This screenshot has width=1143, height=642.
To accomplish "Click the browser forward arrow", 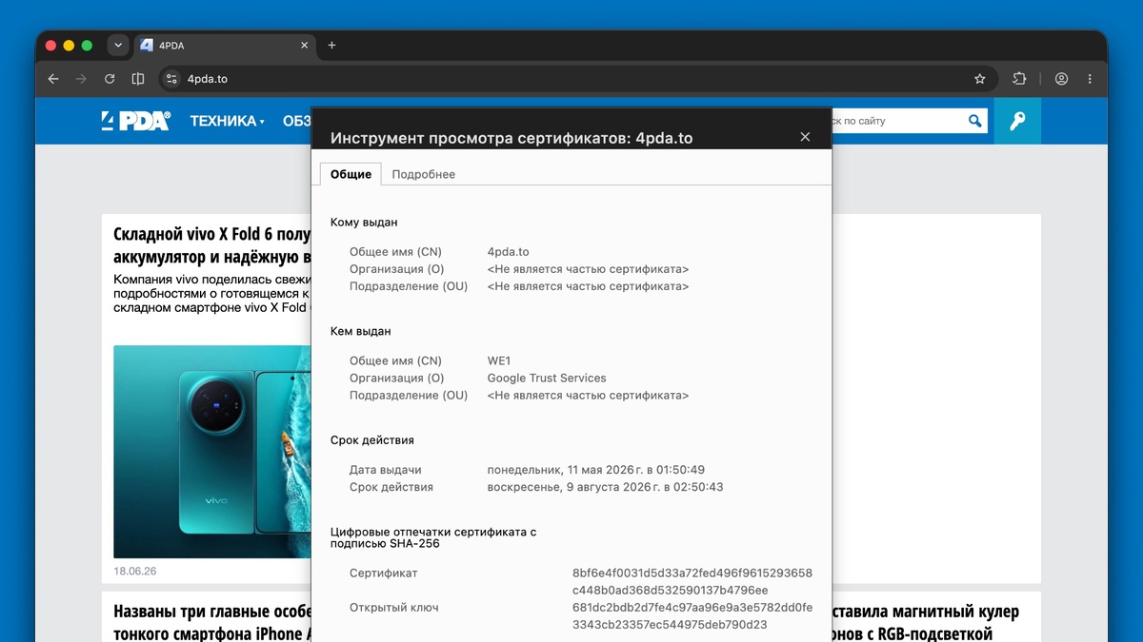I will (81, 79).
